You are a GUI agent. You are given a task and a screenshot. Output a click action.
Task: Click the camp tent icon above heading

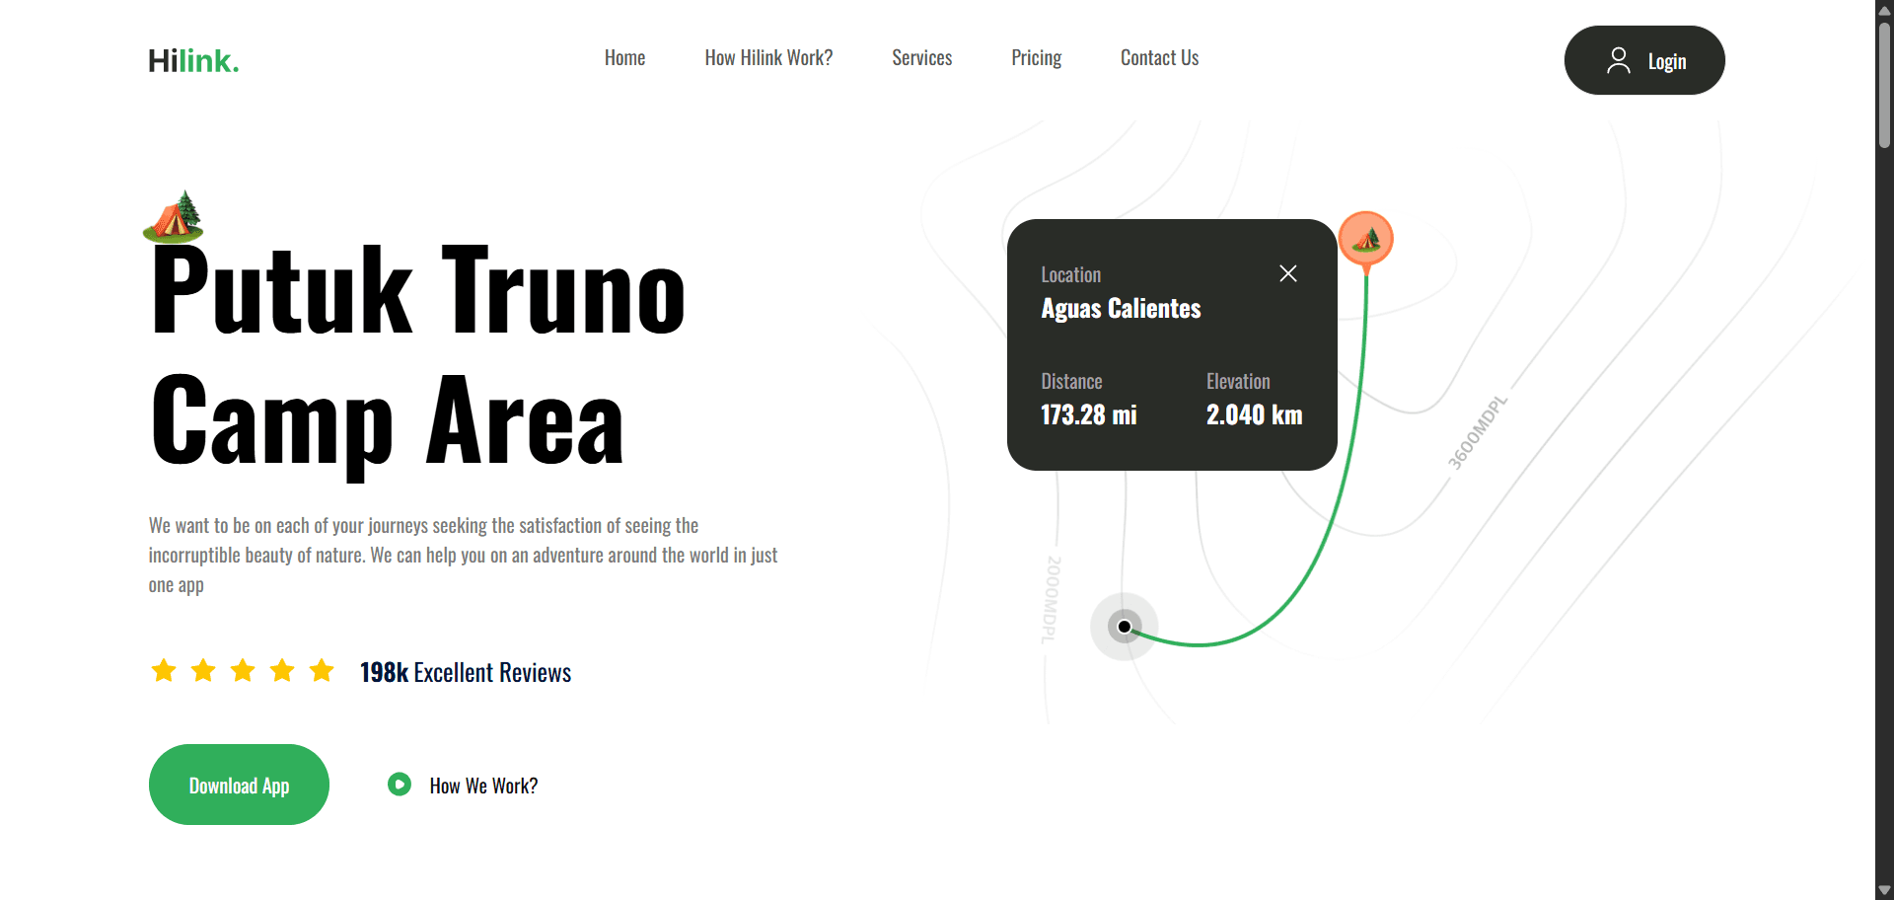174,216
